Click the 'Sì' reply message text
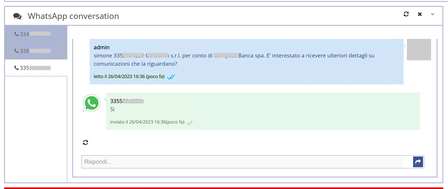Viewport: 448px width, 189px height. [x=112, y=109]
